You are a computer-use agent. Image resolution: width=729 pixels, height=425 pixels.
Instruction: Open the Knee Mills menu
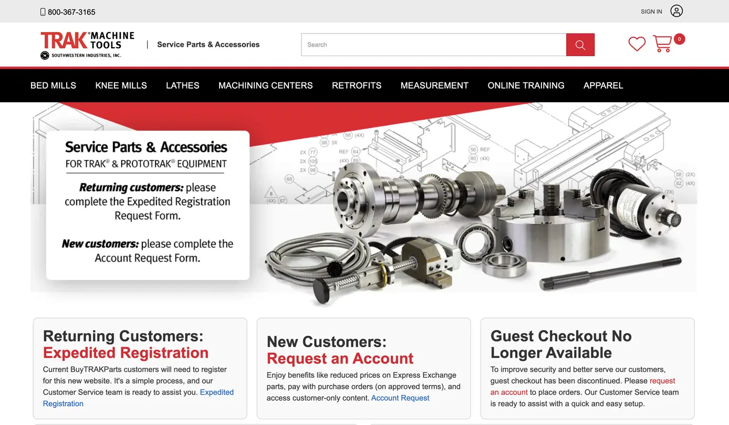click(121, 86)
